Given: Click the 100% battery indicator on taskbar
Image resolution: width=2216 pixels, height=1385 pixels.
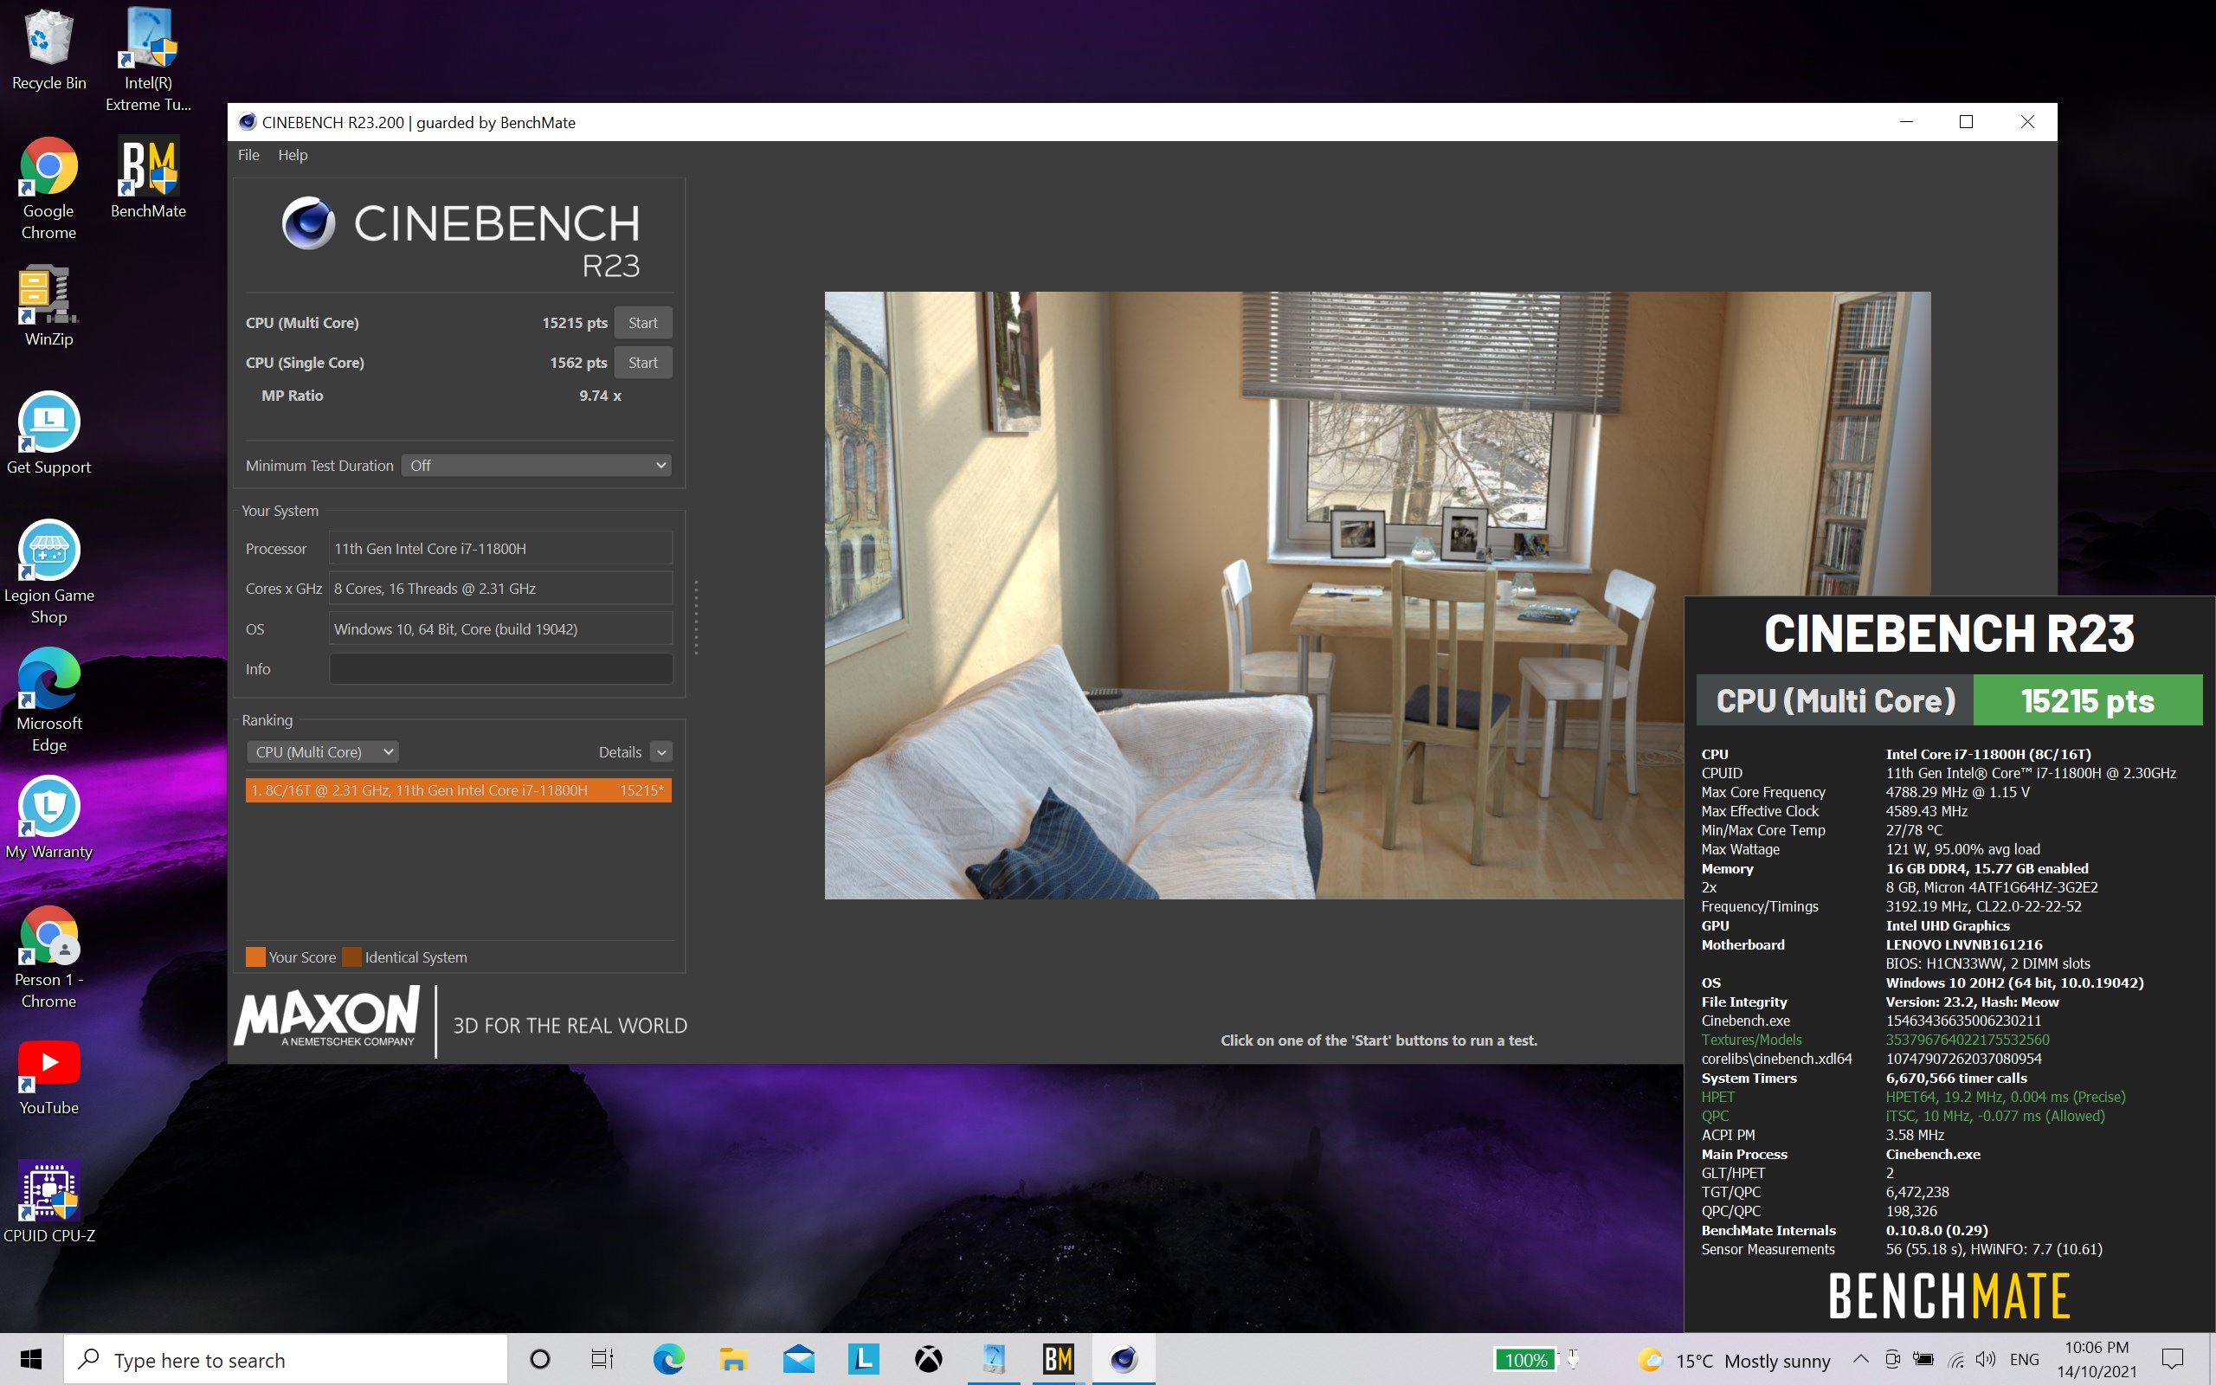Looking at the screenshot, I should 1525,1360.
